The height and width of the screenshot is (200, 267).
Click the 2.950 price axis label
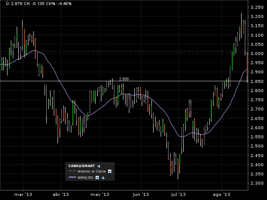257,63
